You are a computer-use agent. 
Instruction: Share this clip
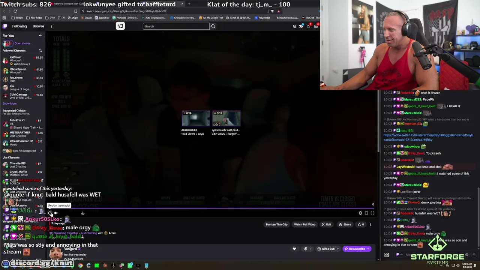tap(345, 225)
